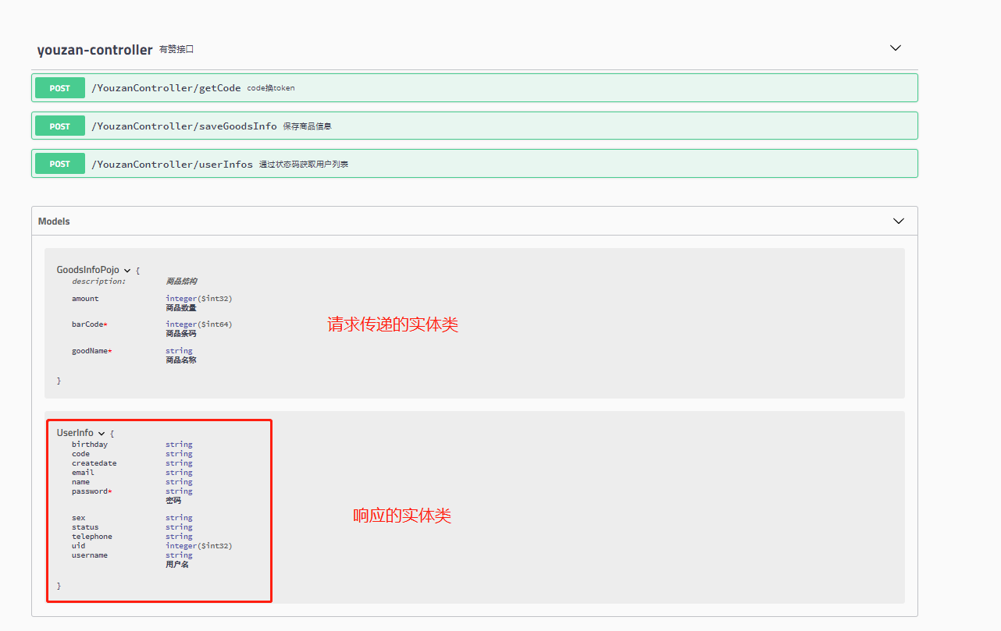Click the '密码' password description
The width and height of the screenshot is (1001, 631).
click(173, 501)
